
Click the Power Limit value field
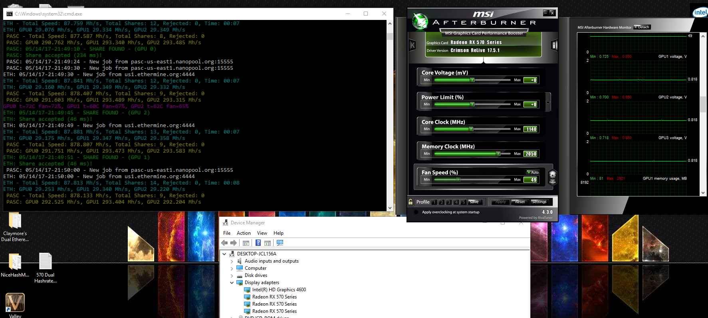click(531, 104)
